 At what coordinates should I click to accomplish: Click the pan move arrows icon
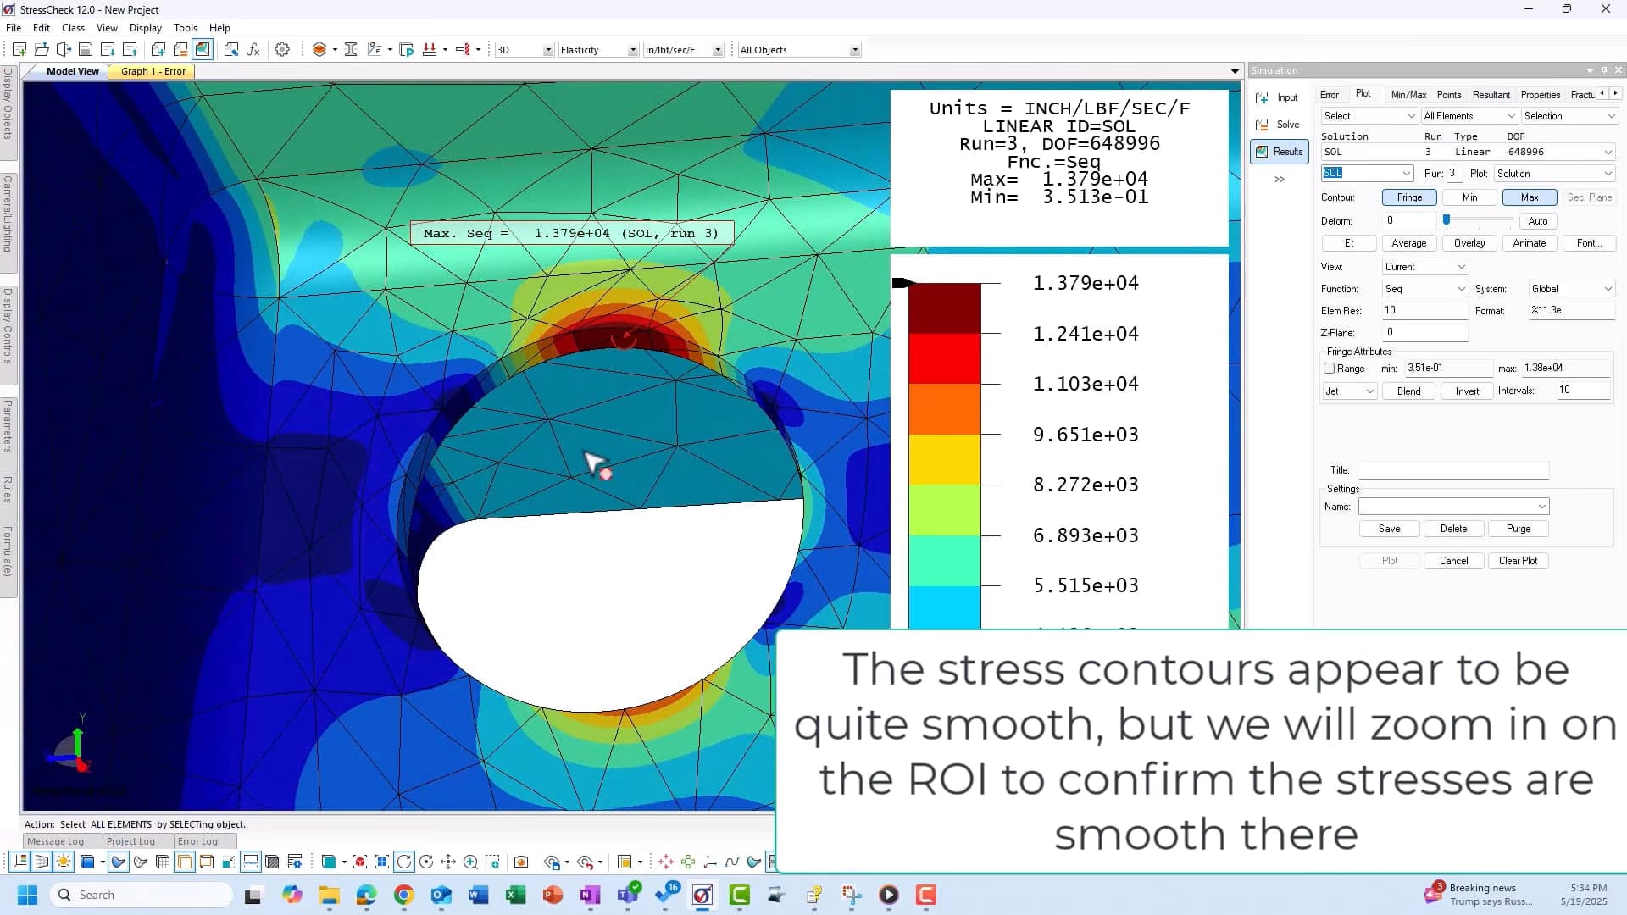tap(448, 862)
